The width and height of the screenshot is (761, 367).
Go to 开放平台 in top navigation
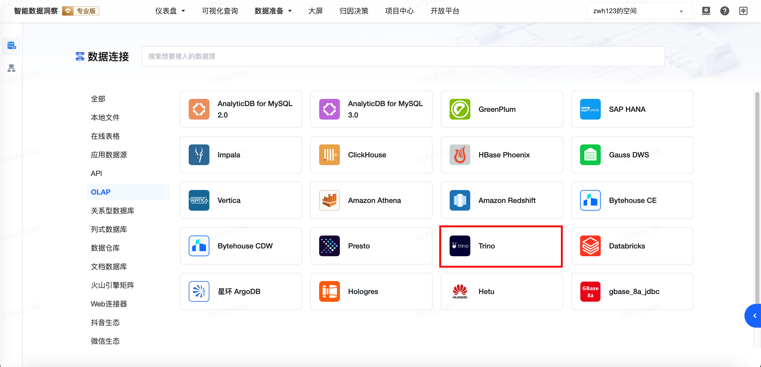445,11
